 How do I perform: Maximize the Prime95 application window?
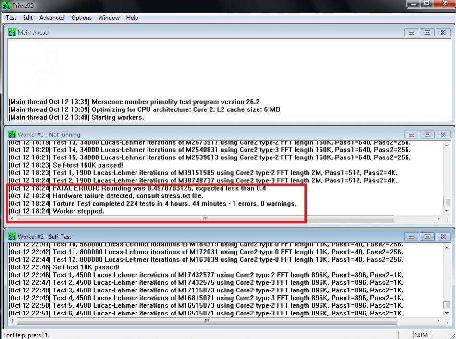[427, 4]
